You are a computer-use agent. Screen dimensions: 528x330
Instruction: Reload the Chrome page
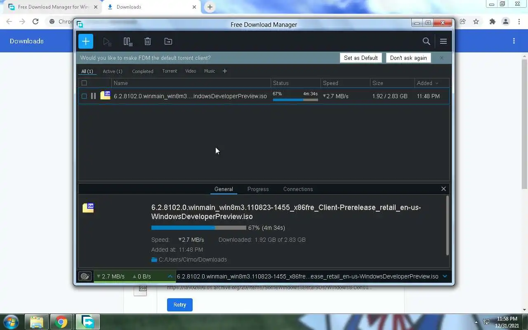(x=35, y=21)
